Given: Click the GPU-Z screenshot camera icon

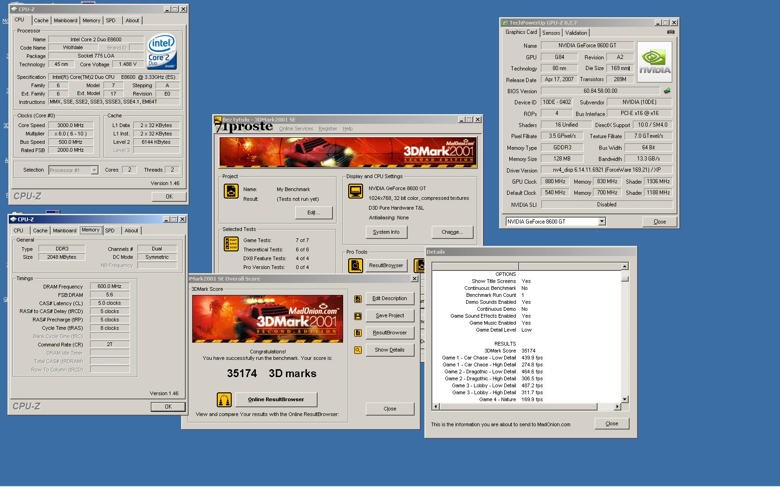Looking at the screenshot, I should (670, 32).
